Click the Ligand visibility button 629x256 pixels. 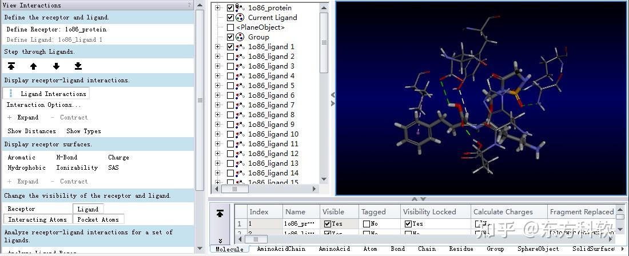tap(88, 209)
